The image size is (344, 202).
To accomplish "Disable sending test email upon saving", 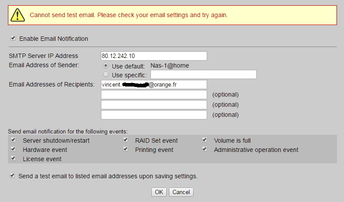I will click(12, 176).
